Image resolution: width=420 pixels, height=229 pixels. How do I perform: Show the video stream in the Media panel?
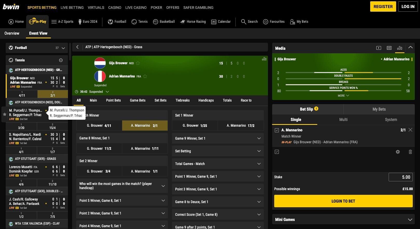point(378,48)
